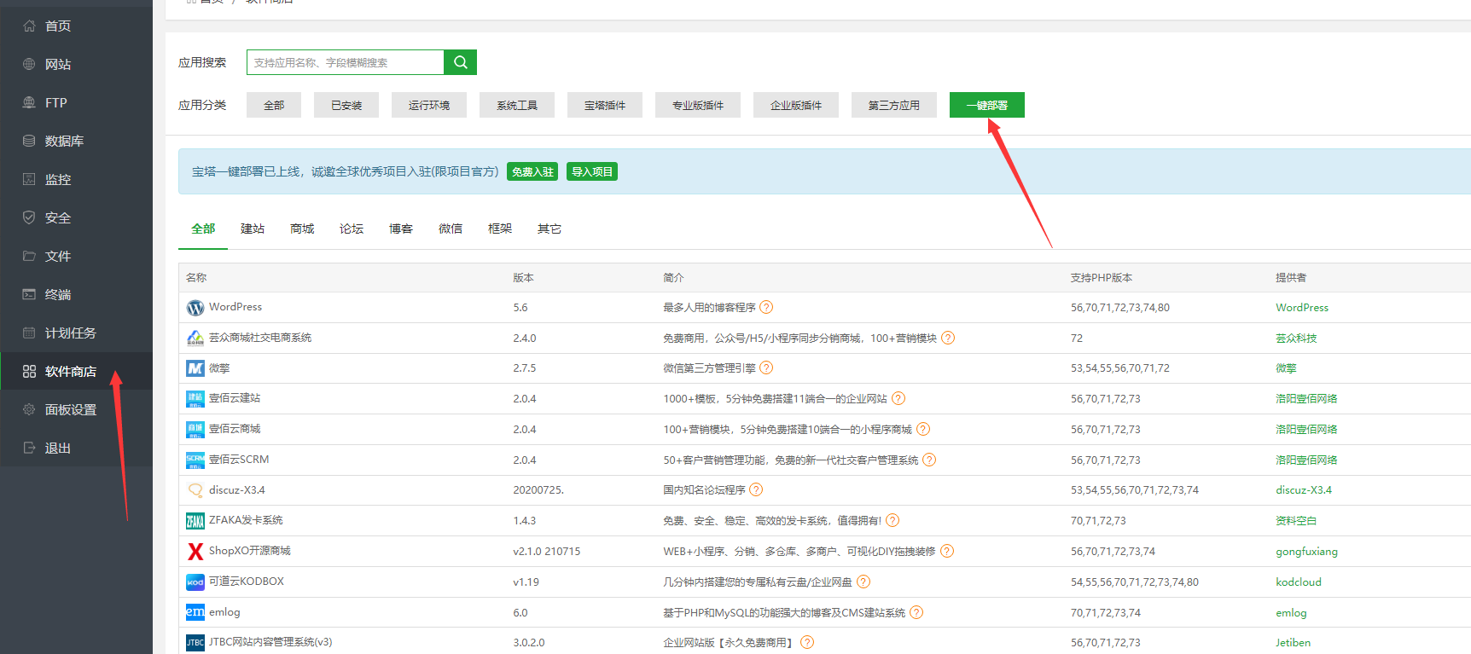Click the 企业版插件 category button

click(x=796, y=105)
